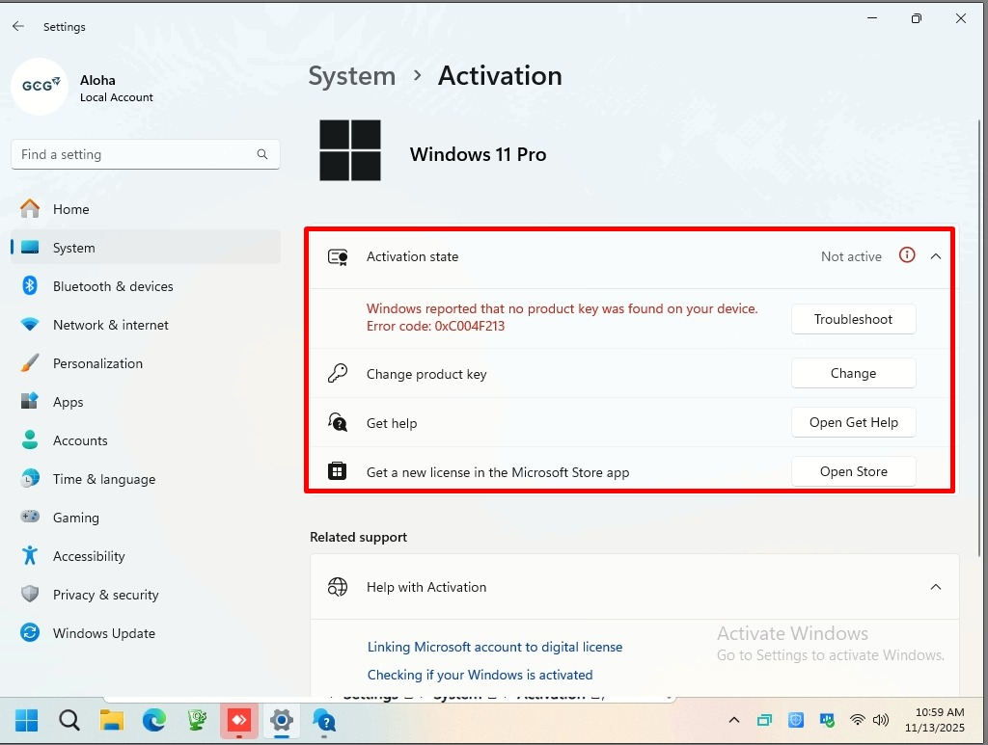Click the Open Store button
988x745 pixels.
pyautogui.click(x=853, y=471)
